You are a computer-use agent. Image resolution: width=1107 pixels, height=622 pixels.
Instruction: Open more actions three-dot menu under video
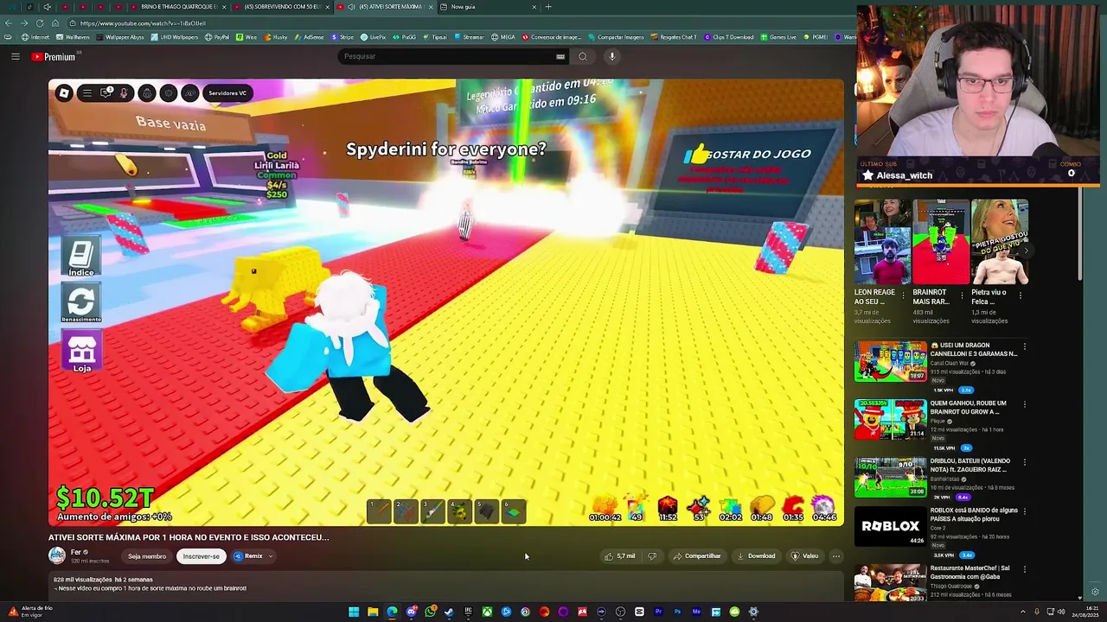(x=836, y=556)
